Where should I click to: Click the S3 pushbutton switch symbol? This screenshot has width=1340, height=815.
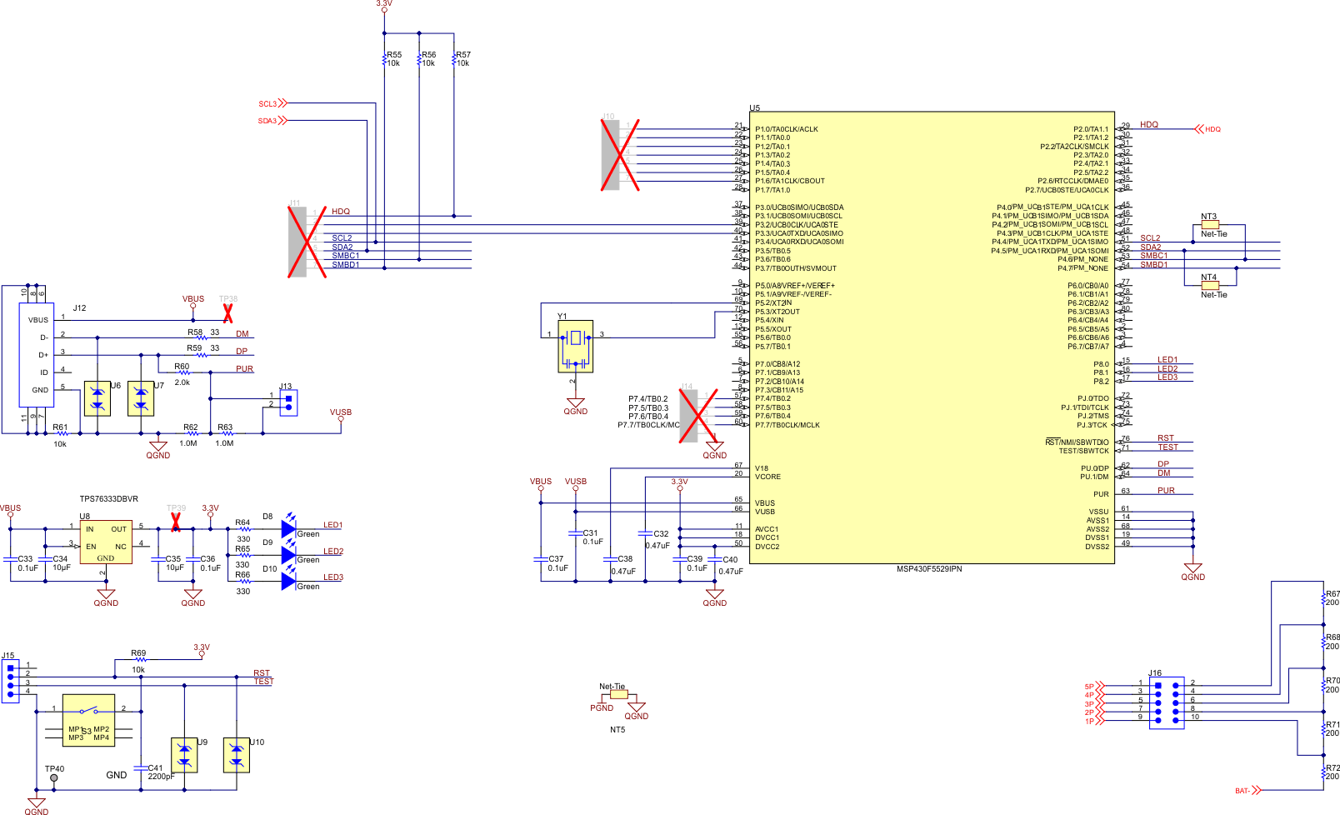click(88, 720)
